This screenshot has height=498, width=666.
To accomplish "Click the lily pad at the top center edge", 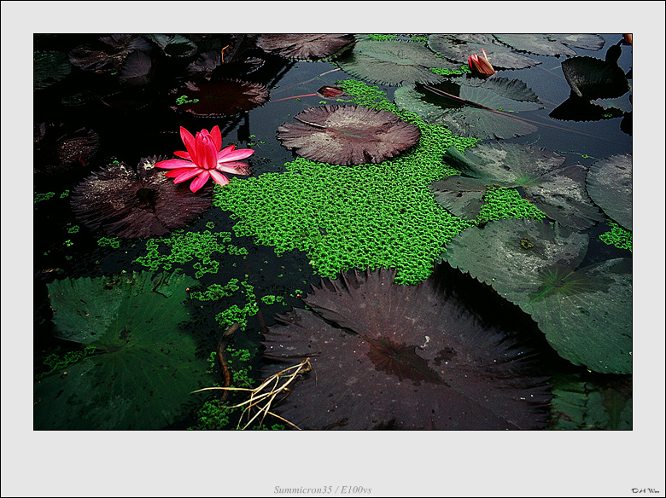I will 304,44.
